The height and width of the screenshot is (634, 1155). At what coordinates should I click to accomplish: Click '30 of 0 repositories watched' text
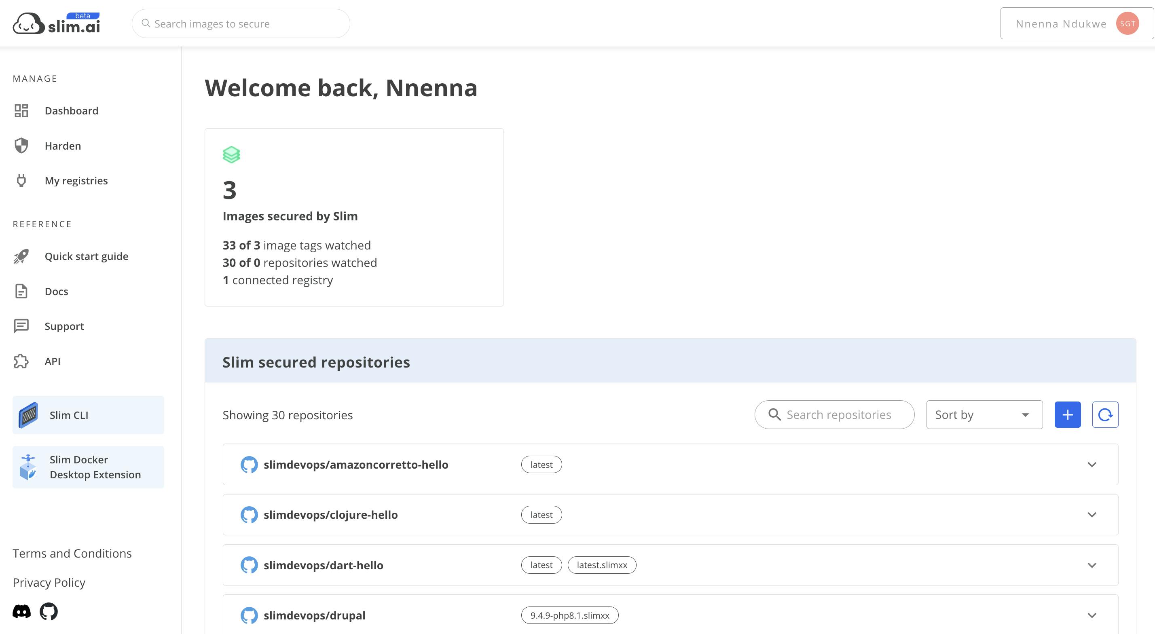(300, 263)
